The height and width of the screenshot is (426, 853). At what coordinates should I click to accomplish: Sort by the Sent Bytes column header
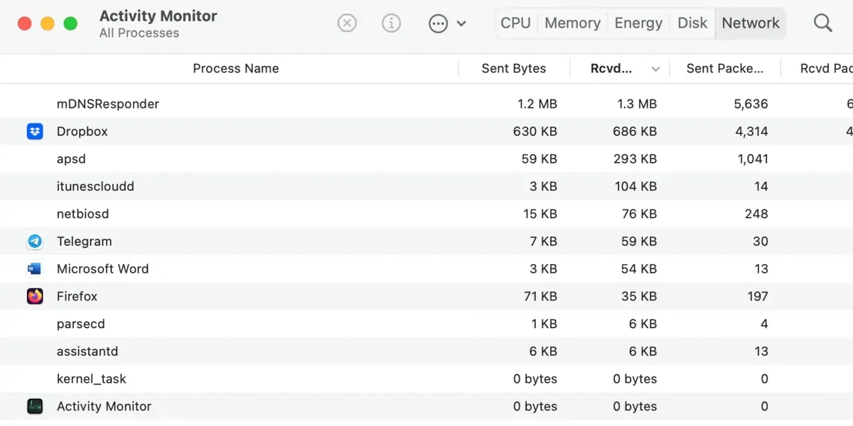[x=514, y=68]
